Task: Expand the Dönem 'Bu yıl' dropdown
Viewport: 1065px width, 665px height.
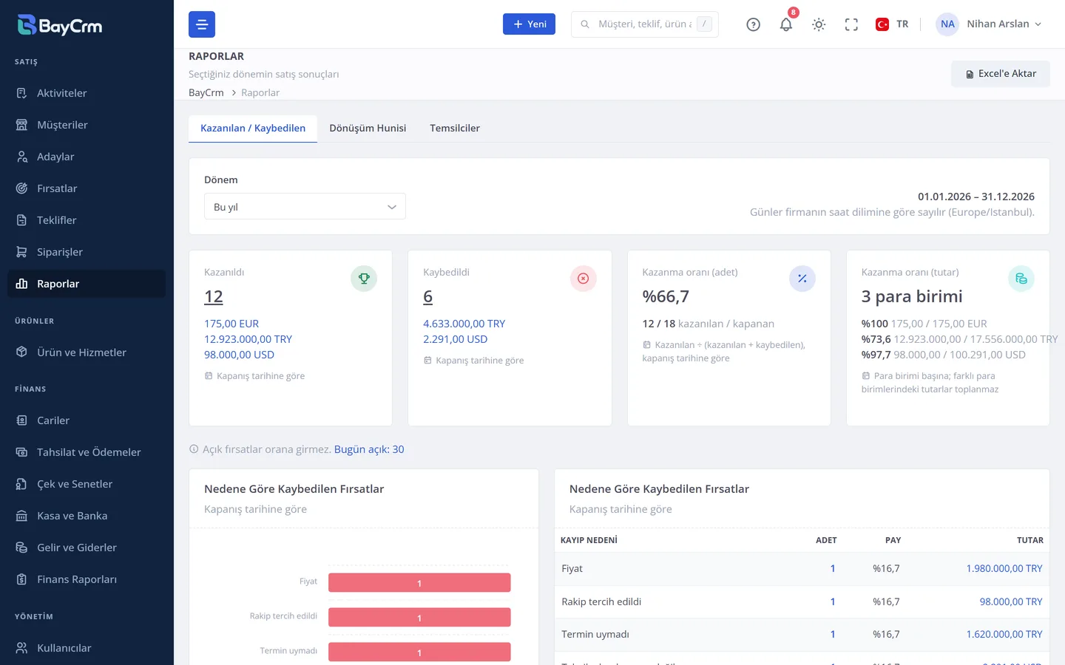Action: pyautogui.click(x=305, y=207)
